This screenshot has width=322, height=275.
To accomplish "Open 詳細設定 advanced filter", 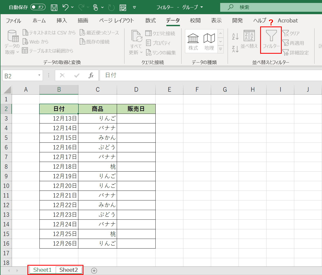I will (x=296, y=53).
